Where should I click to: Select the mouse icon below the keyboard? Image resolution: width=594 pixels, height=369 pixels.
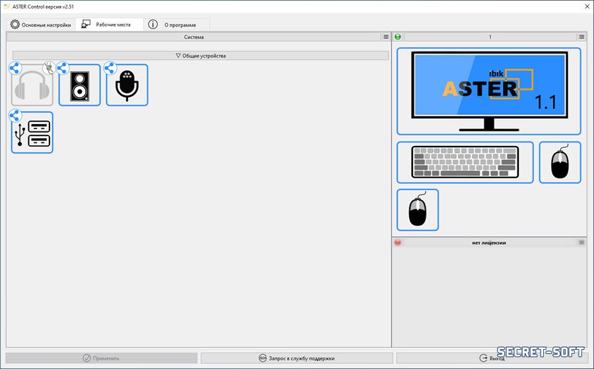[x=417, y=210]
